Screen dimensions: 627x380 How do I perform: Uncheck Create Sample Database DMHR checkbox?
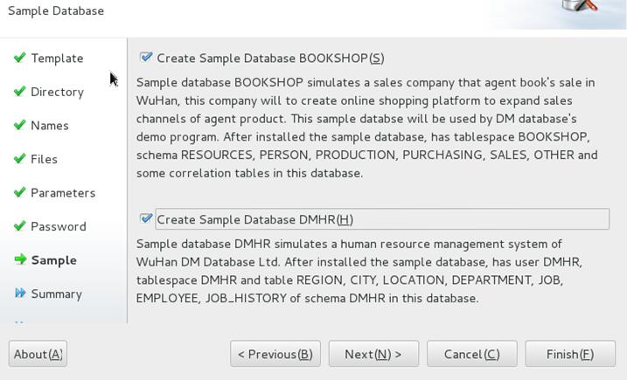146,218
